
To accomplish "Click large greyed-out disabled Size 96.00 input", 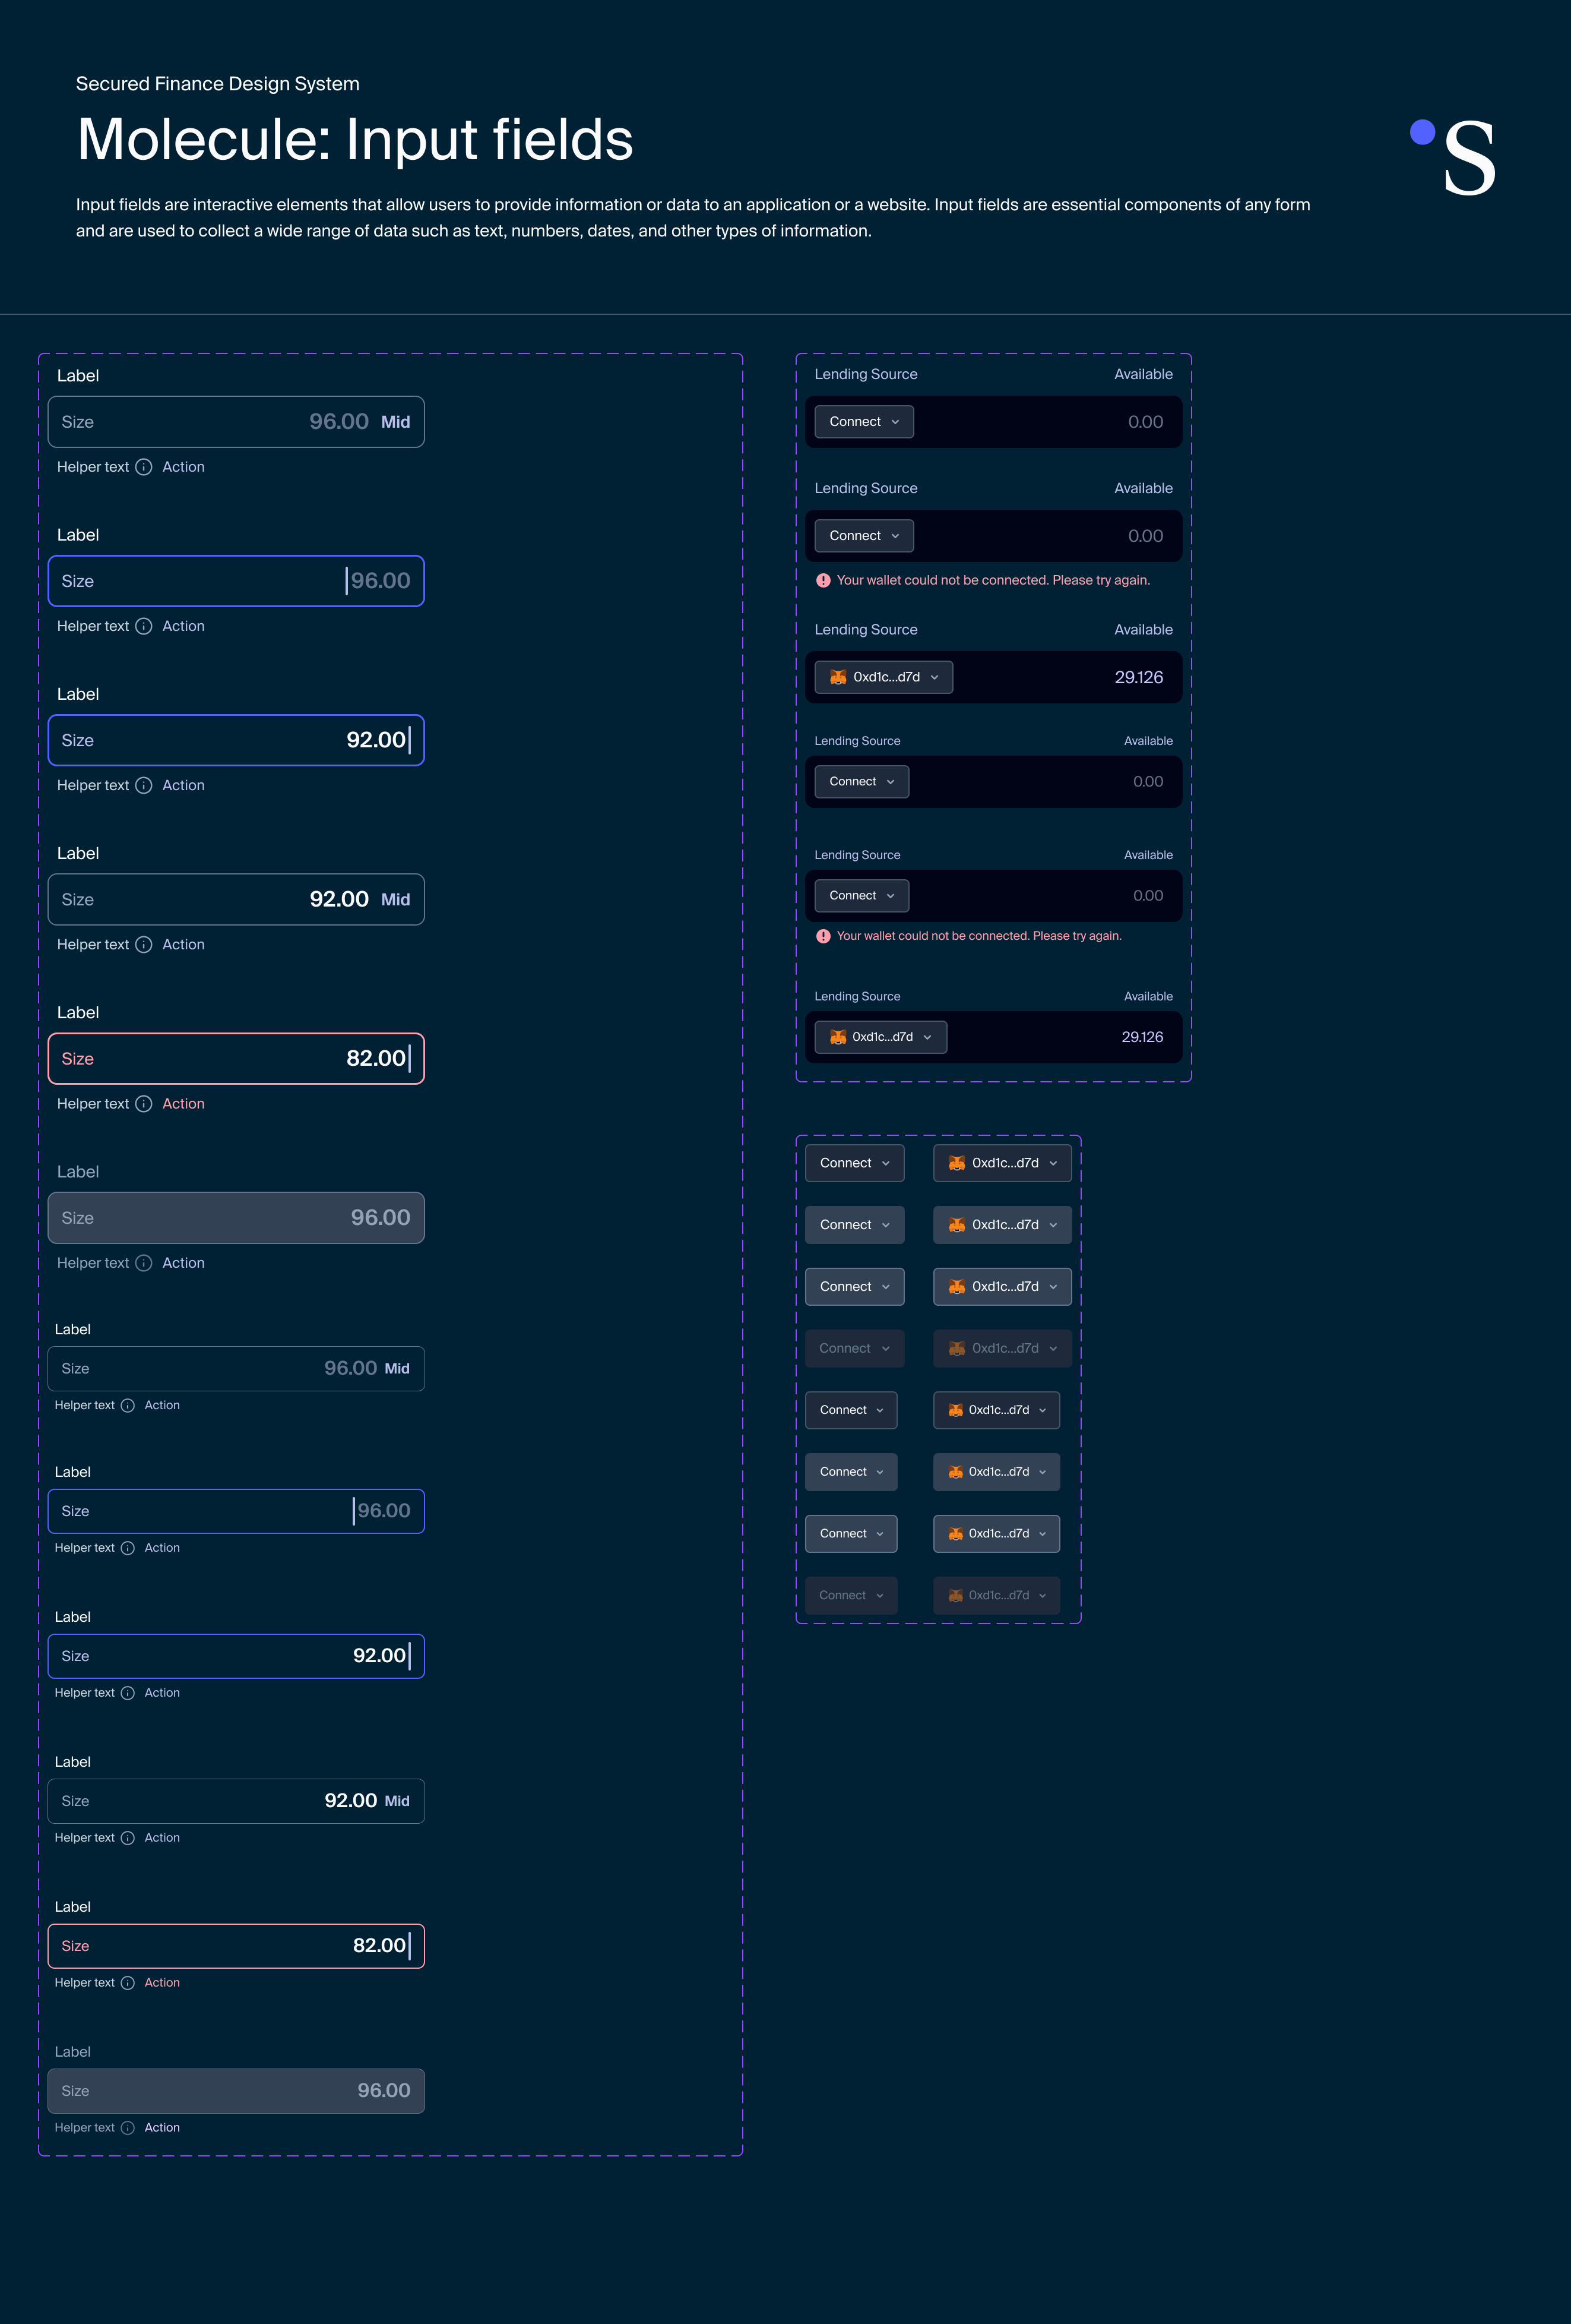I will pyautogui.click(x=236, y=1218).
